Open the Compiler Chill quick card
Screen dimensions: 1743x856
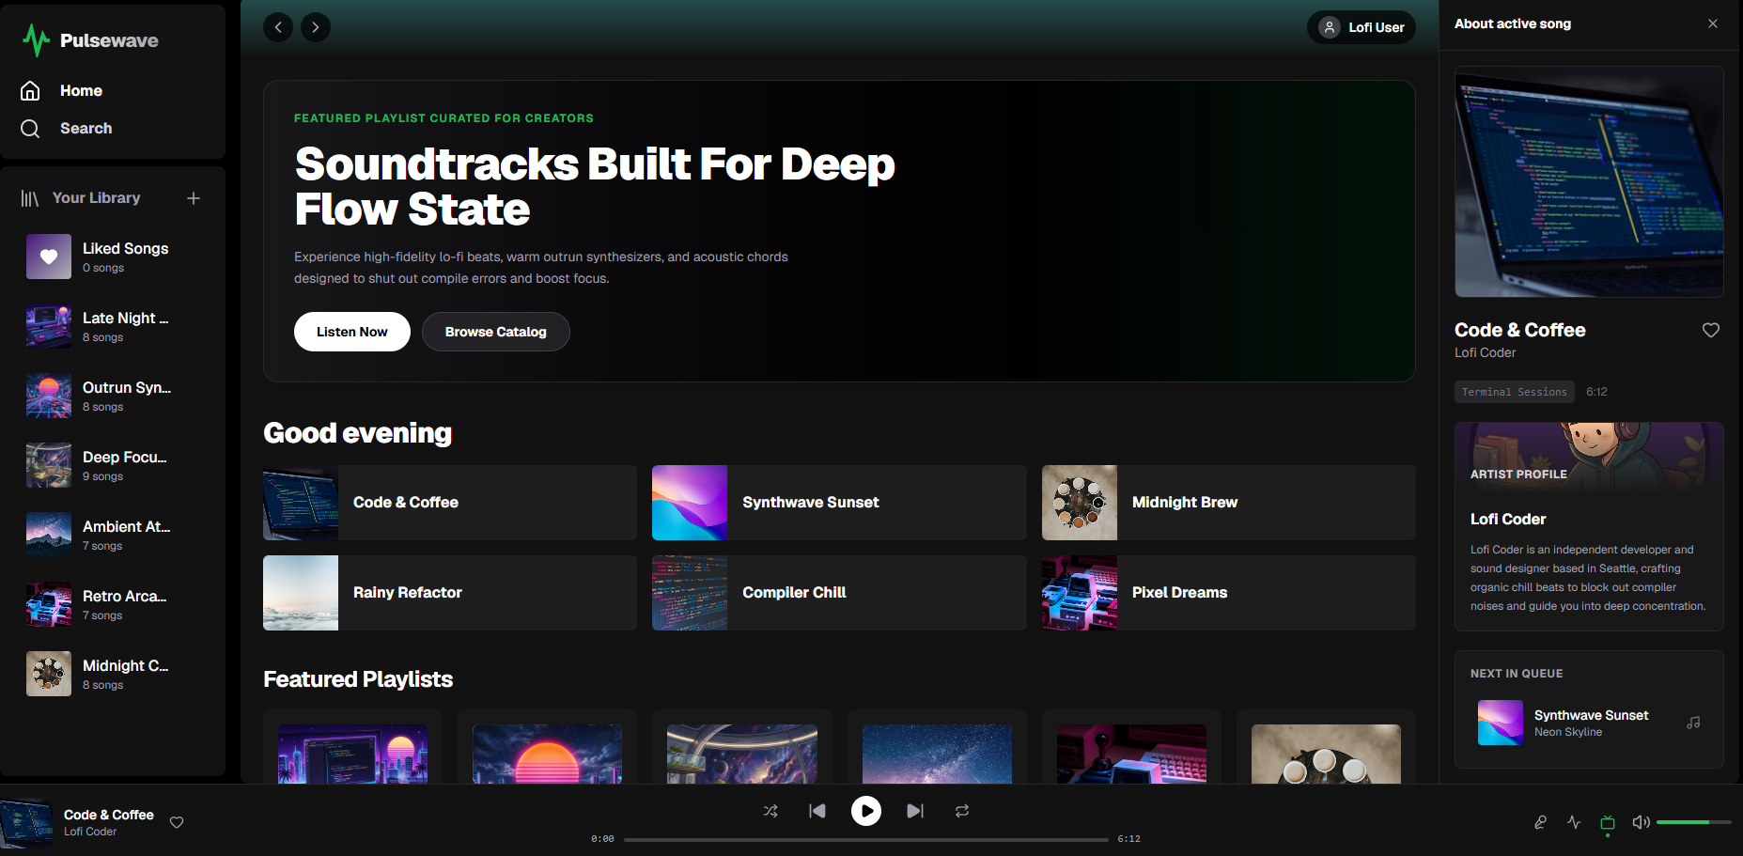click(839, 593)
